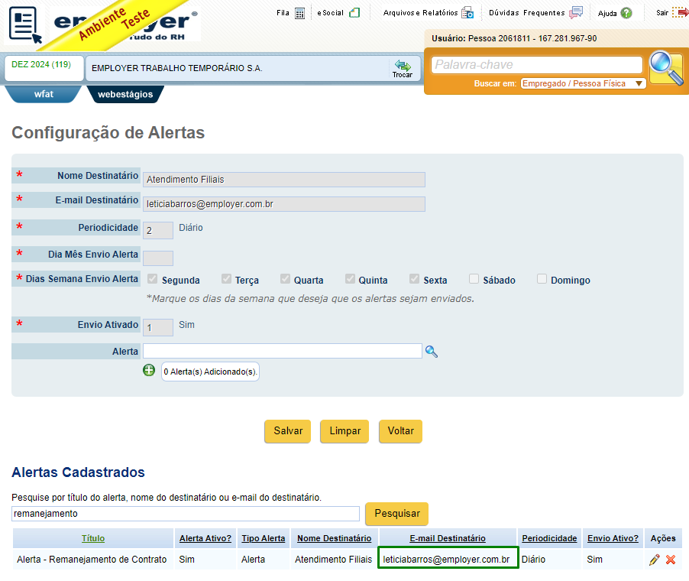Delete alert row with red X icon
Viewport: 689px width, 581px height.
(671, 560)
